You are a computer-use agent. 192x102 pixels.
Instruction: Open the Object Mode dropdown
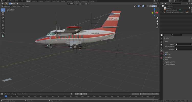point(7,6)
